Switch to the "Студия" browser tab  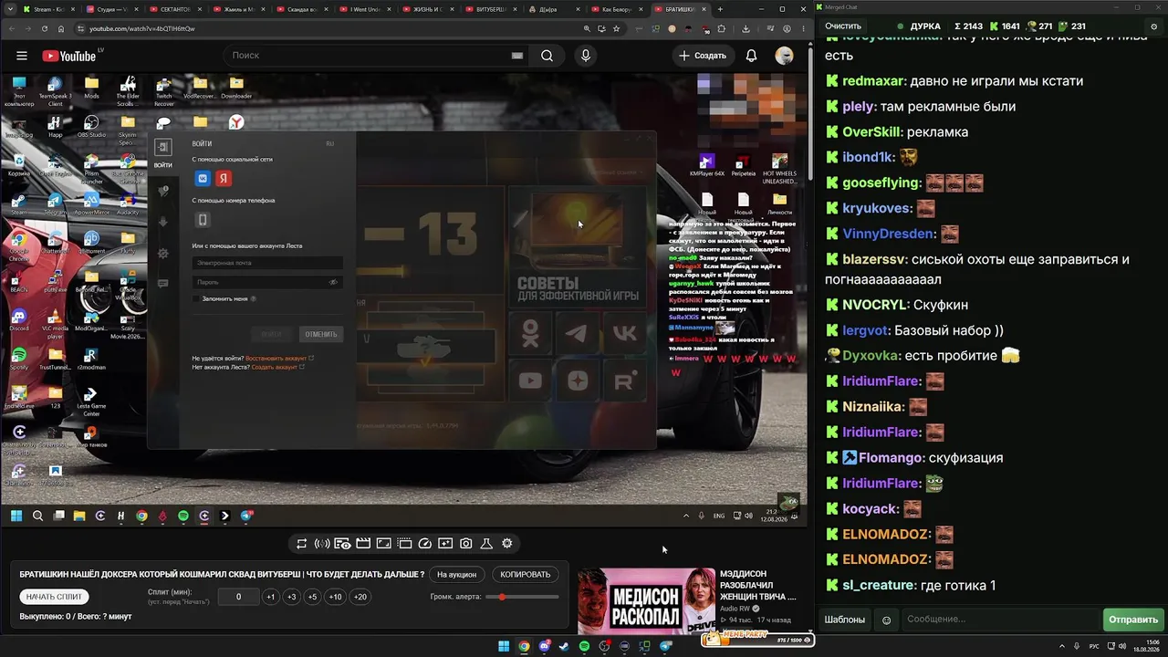point(114,9)
